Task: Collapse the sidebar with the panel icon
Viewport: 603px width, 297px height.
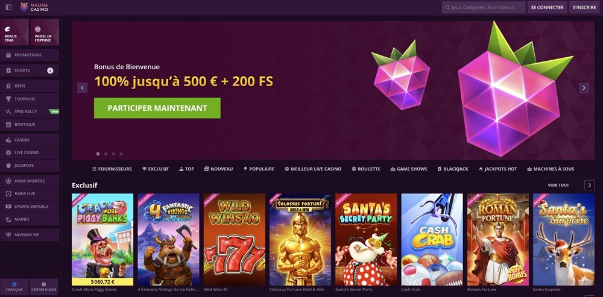Action: [9, 7]
